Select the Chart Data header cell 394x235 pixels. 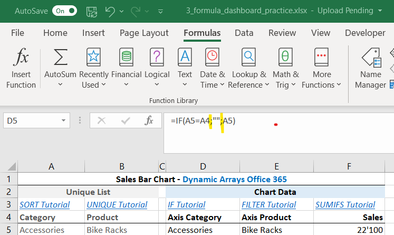point(275,192)
